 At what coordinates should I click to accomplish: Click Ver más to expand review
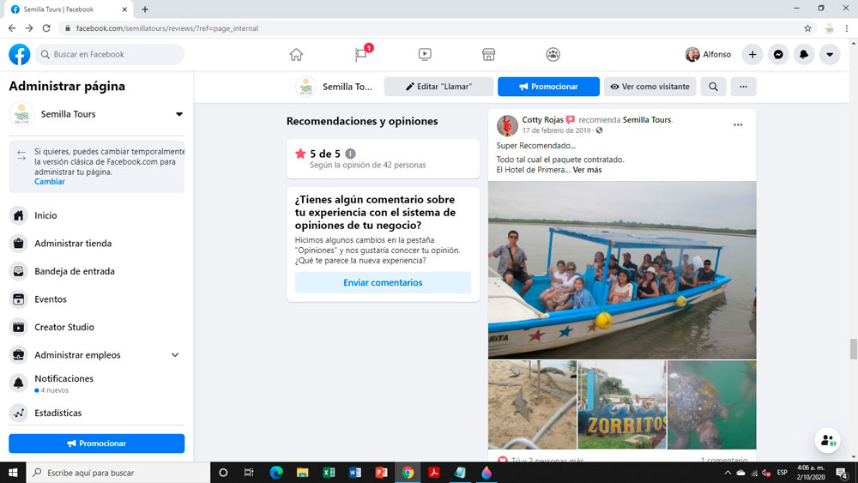[x=587, y=170]
